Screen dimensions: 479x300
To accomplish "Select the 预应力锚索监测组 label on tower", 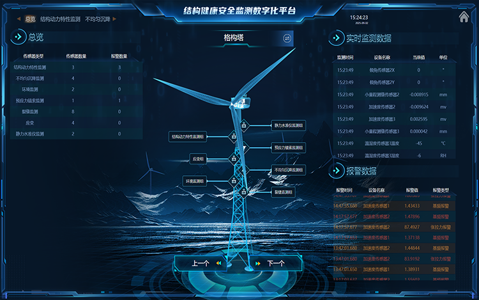I will tap(288, 147).
